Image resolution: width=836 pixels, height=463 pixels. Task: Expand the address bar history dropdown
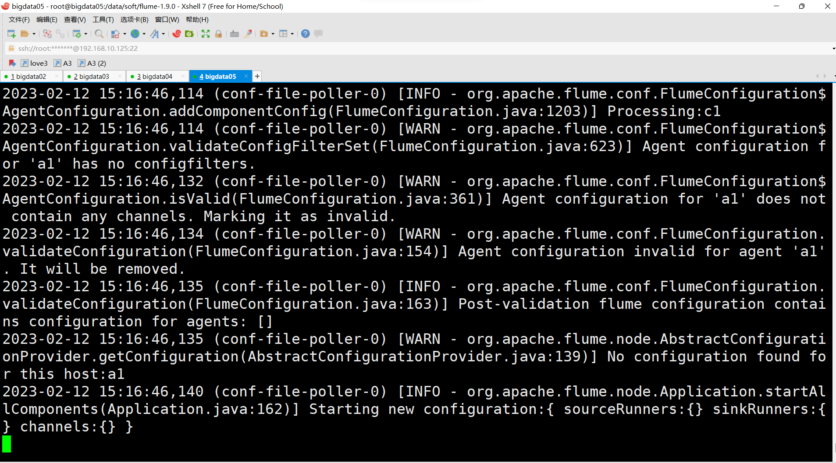(x=833, y=49)
